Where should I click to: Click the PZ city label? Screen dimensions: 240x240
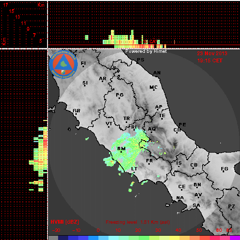coord(231,206)
